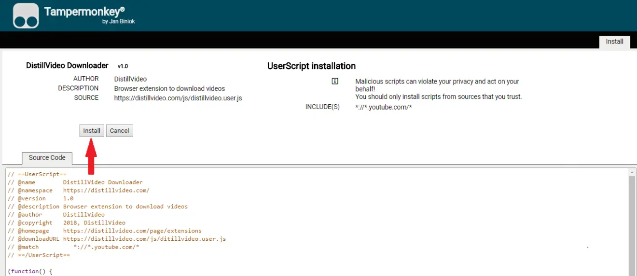Click the Tampermonkey title text
This screenshot has width=637, height=276.
[84, 12]
